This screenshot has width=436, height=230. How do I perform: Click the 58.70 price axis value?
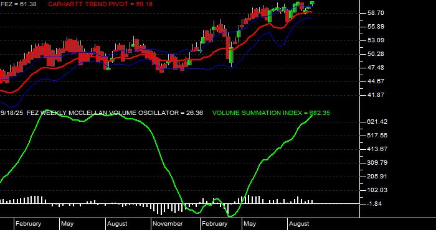376,13
